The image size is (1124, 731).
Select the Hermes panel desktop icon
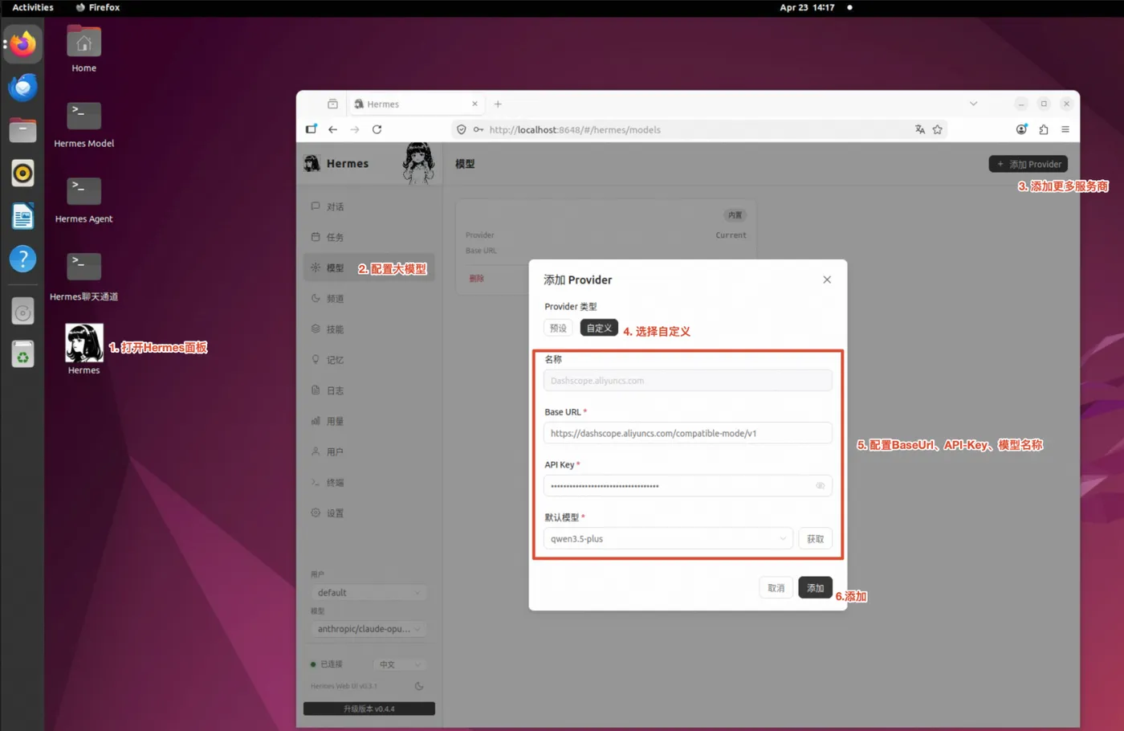[83, 349]
